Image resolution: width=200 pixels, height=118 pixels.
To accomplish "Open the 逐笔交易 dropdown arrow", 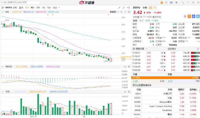I will pos(147,49).
